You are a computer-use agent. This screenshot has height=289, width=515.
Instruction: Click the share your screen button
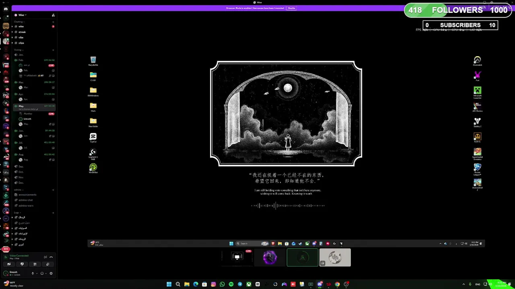pyautogui.click(x=22, y=264)
